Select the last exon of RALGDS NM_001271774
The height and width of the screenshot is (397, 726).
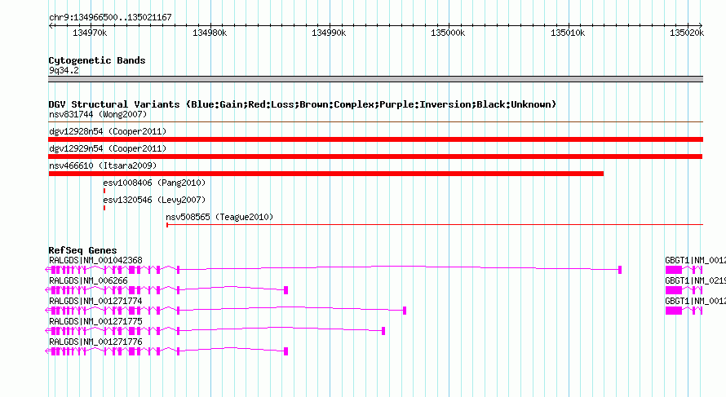[405, 311]
